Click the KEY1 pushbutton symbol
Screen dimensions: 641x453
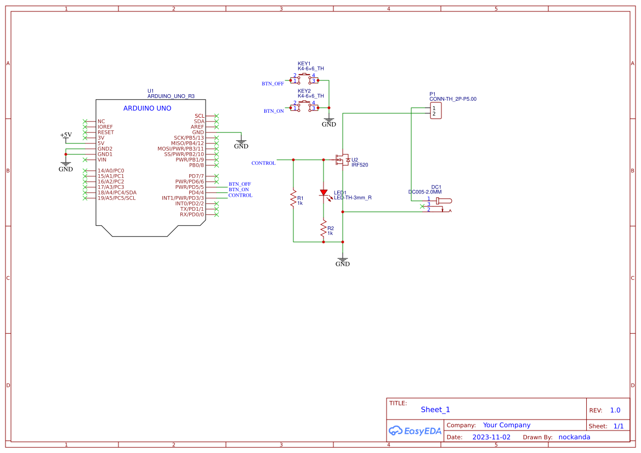[x=304, y=79]
